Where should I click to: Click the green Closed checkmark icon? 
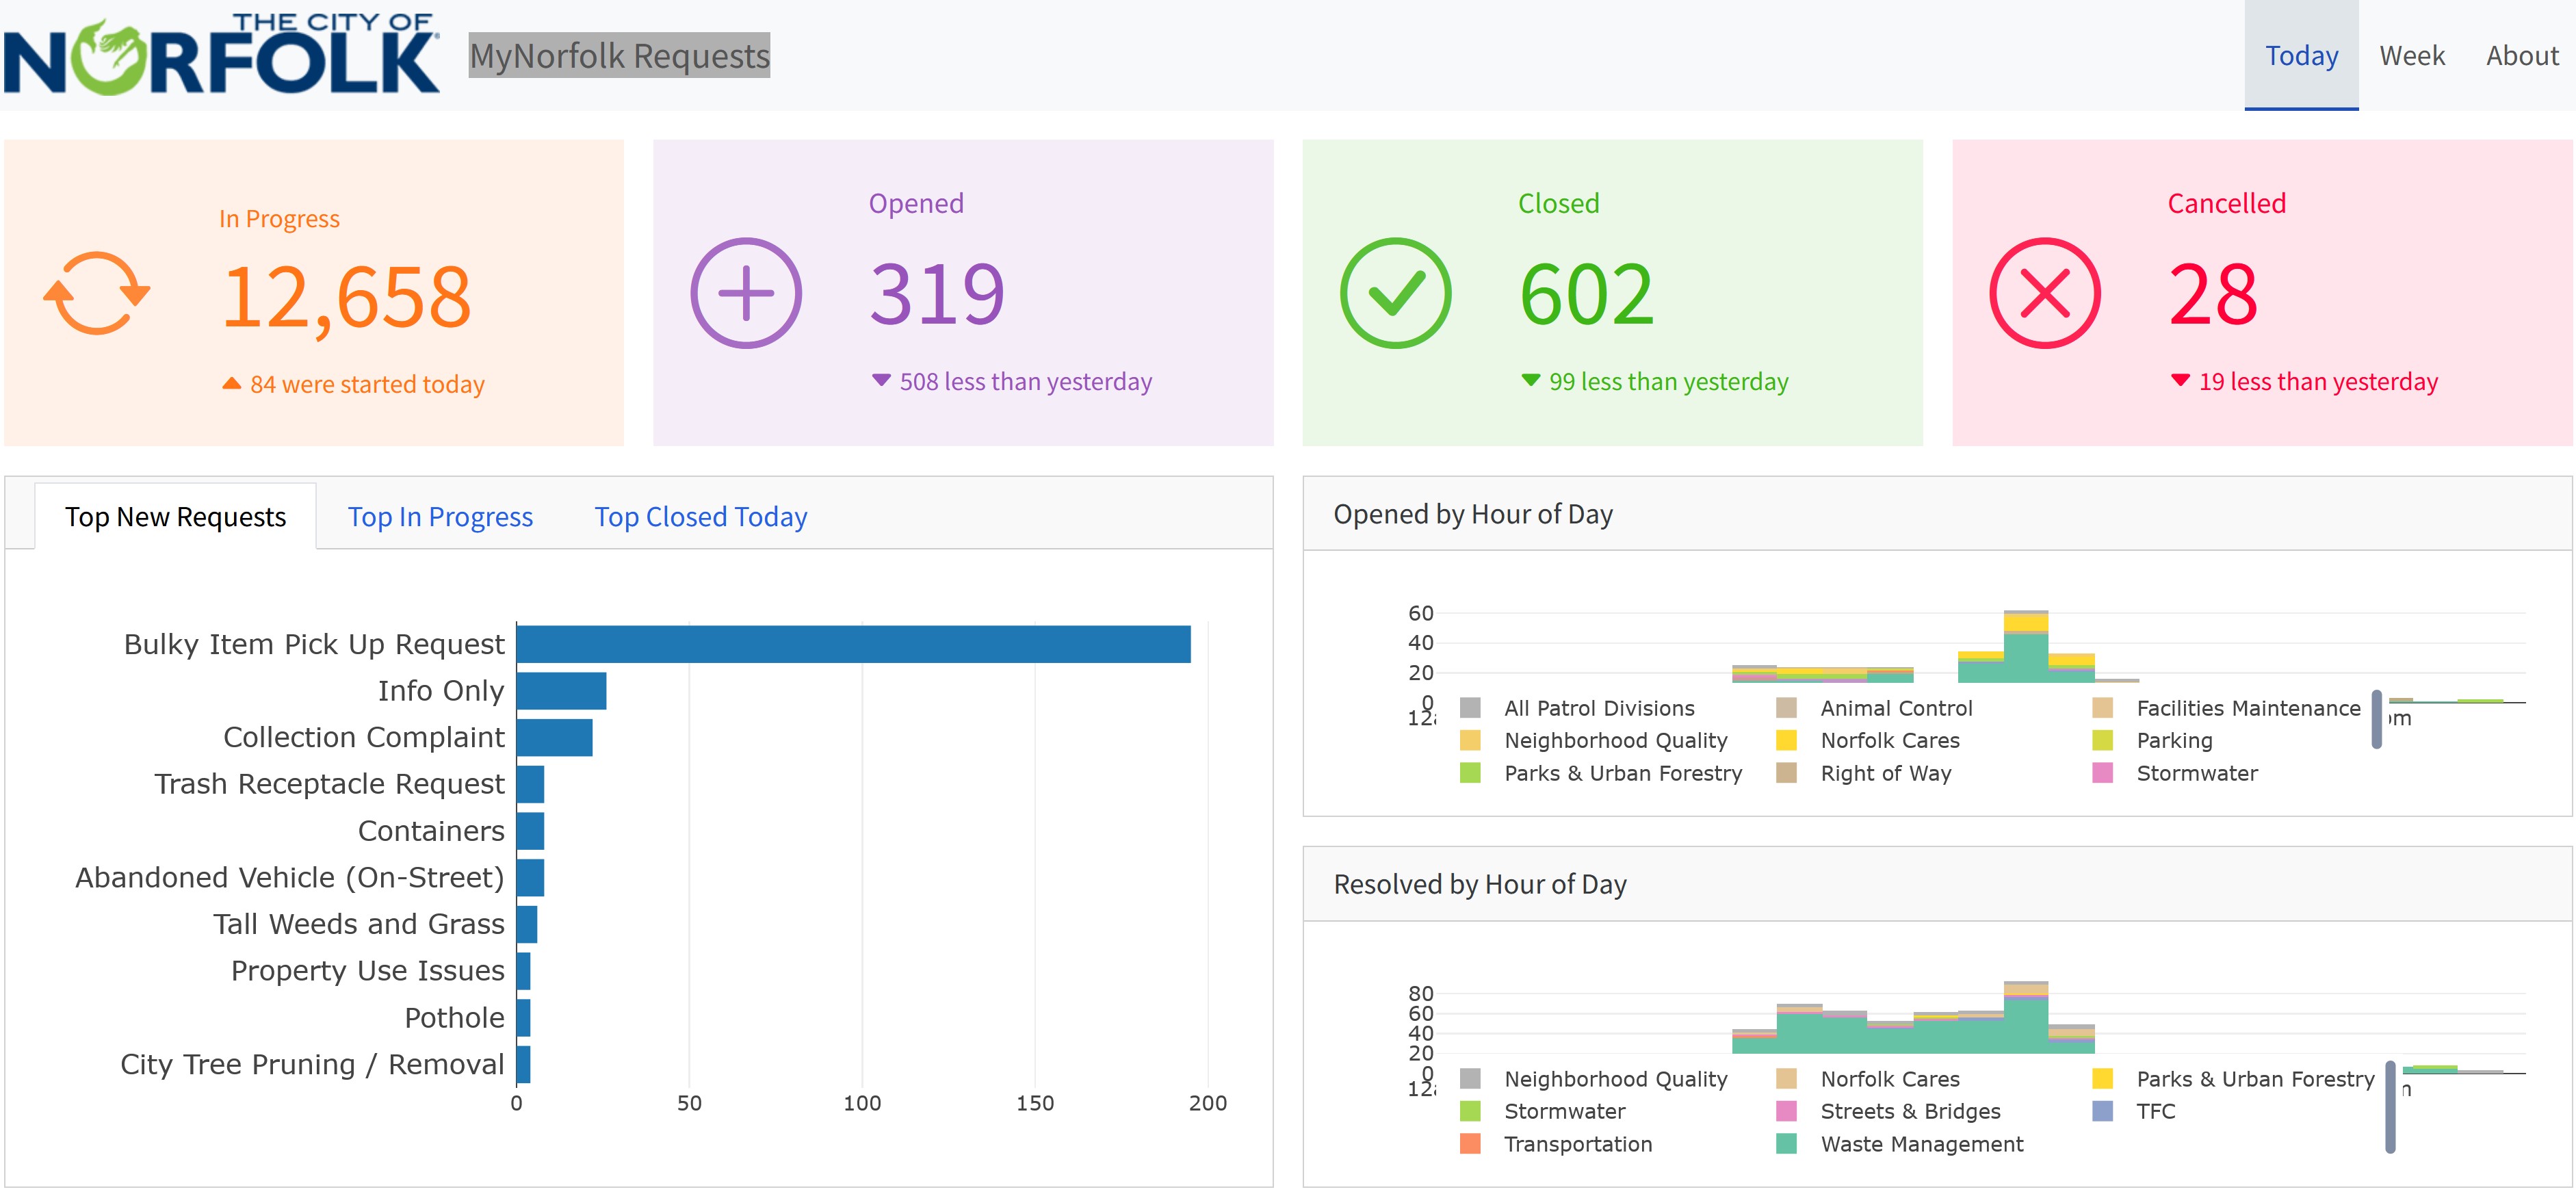[x=1395, y=293]
